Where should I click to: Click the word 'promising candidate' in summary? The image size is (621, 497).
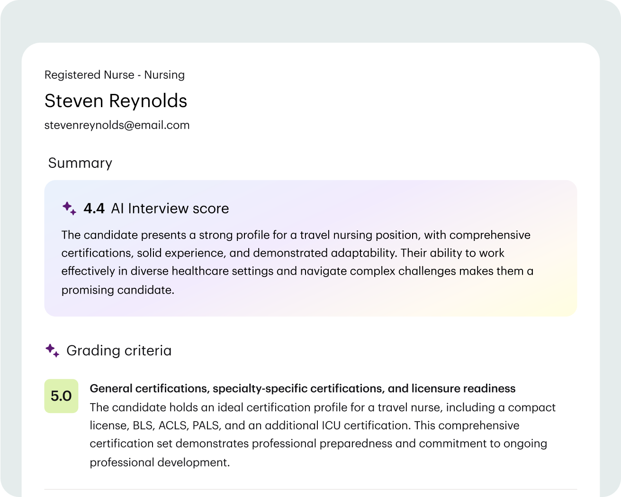coord(117,290)
